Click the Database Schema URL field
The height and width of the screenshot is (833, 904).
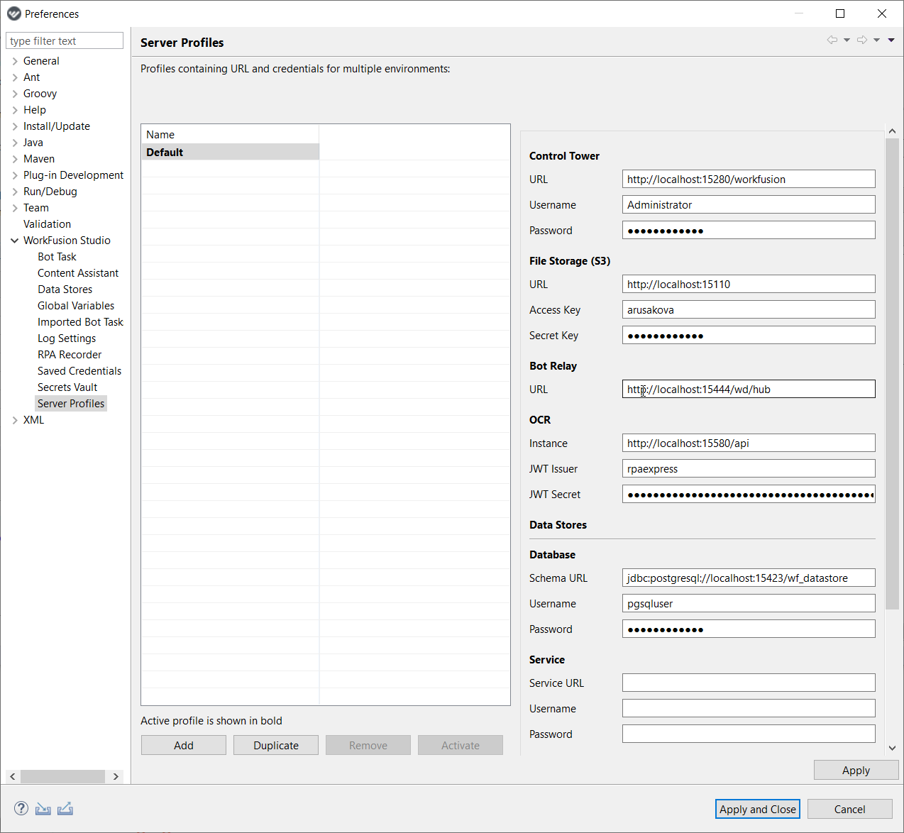coord(749,578)
